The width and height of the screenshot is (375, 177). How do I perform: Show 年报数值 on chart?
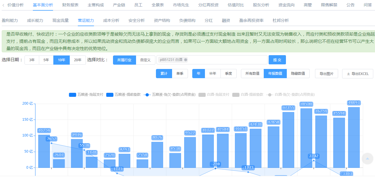pyautogui.click(x=275, y=74)
